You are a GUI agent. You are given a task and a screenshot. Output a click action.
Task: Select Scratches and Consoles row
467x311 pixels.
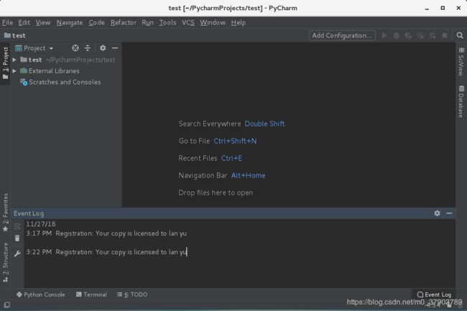[x=66, y=82]
